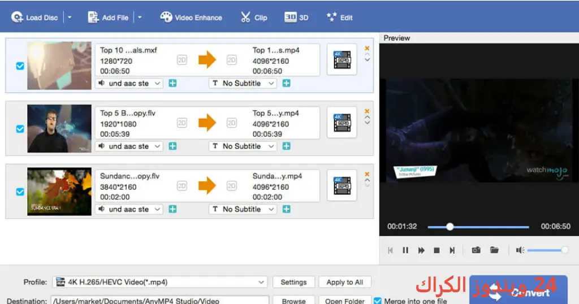The image size is (579, 304).
Task: Remove Top 10 ...als.mxf with the orange X
Action: (x=367, y=49)
